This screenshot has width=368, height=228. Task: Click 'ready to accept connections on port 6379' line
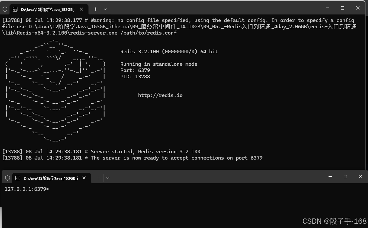click(132, 158)
